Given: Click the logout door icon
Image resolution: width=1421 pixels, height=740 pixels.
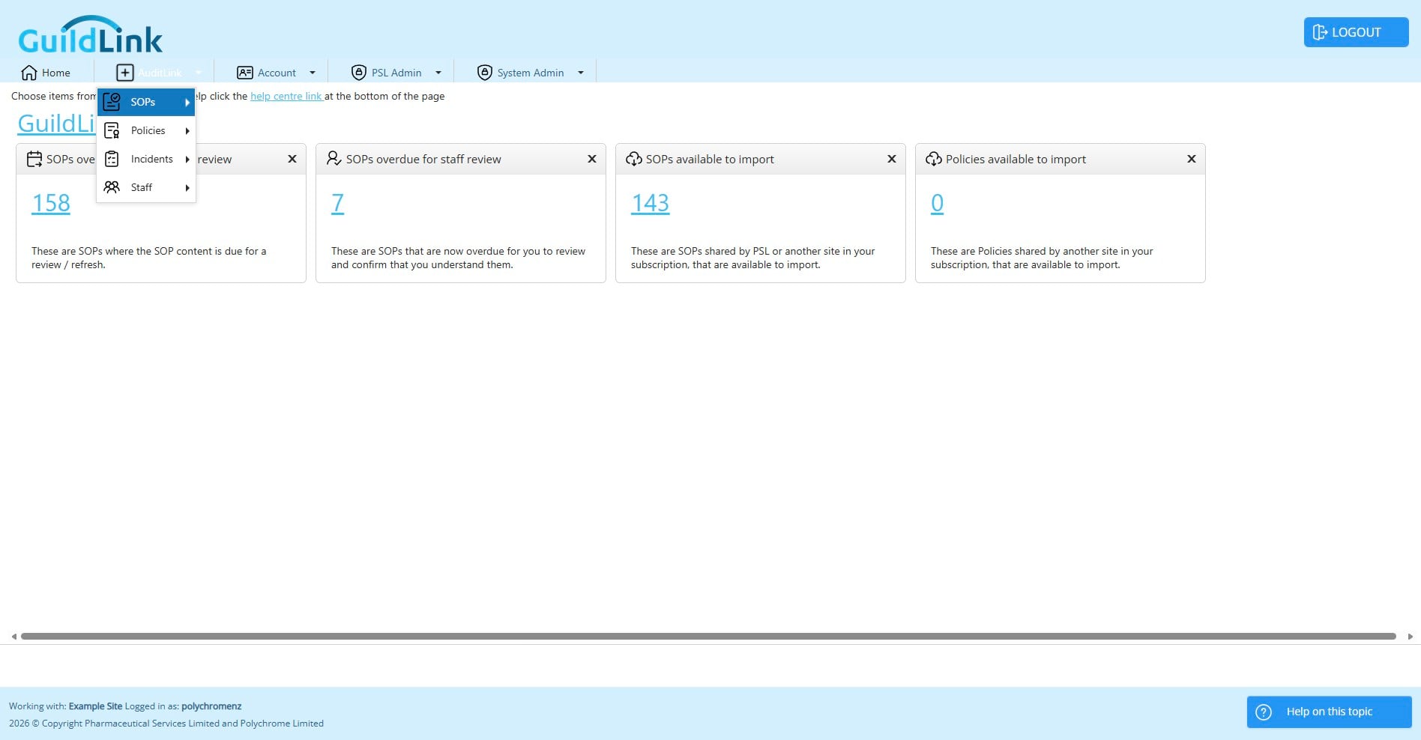Looking at the screenshot, I should [x=1320, y=32].
